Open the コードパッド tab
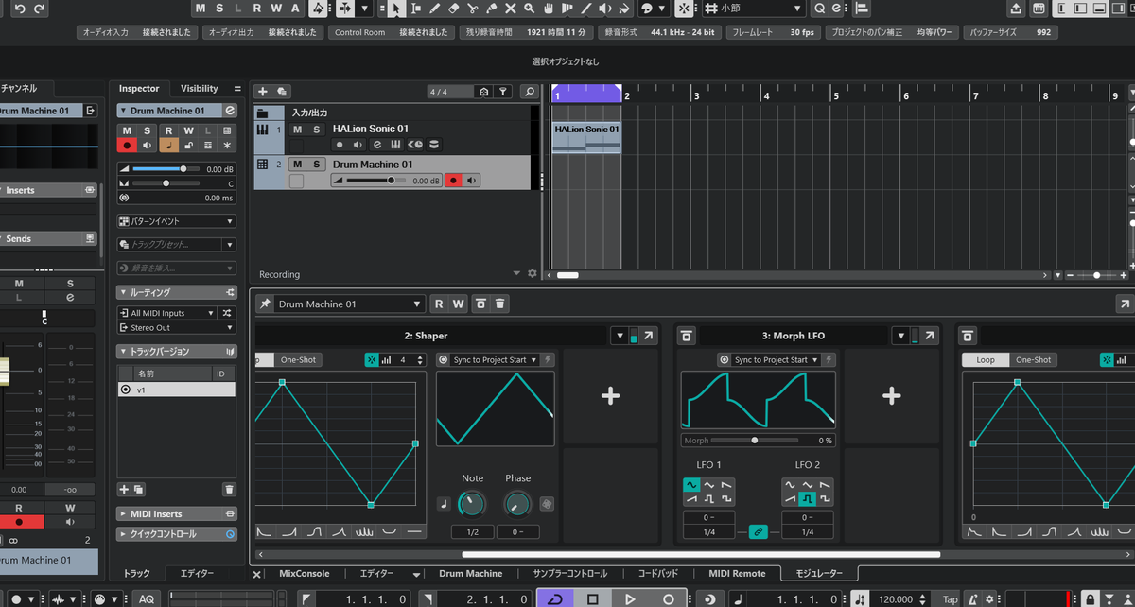1135x607 pixels. pos(657,573)
